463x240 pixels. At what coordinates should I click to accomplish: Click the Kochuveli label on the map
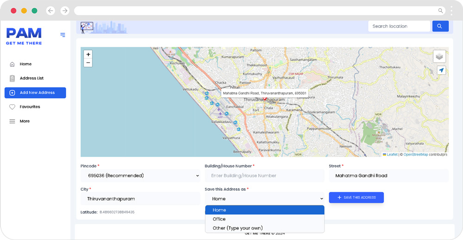tap(177, 63)
